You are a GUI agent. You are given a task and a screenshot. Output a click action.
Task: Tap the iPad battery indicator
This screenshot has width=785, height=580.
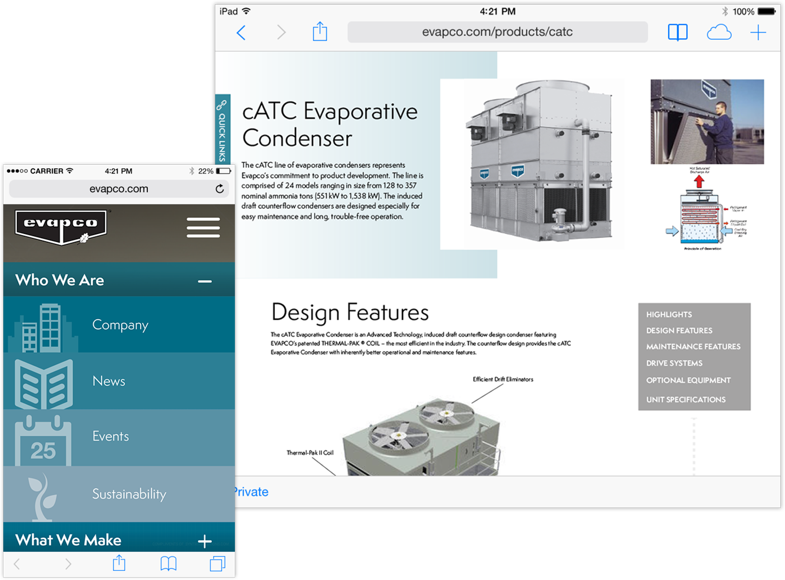[767, 12]
